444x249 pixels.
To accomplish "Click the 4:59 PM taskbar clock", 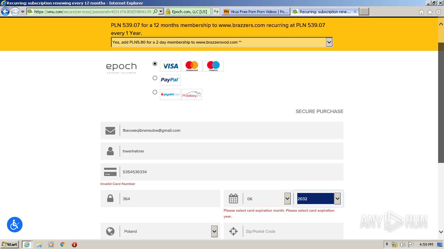I will tap(426, 245).
